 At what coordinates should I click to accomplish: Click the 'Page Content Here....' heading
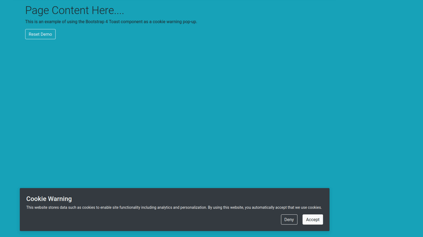74,10
